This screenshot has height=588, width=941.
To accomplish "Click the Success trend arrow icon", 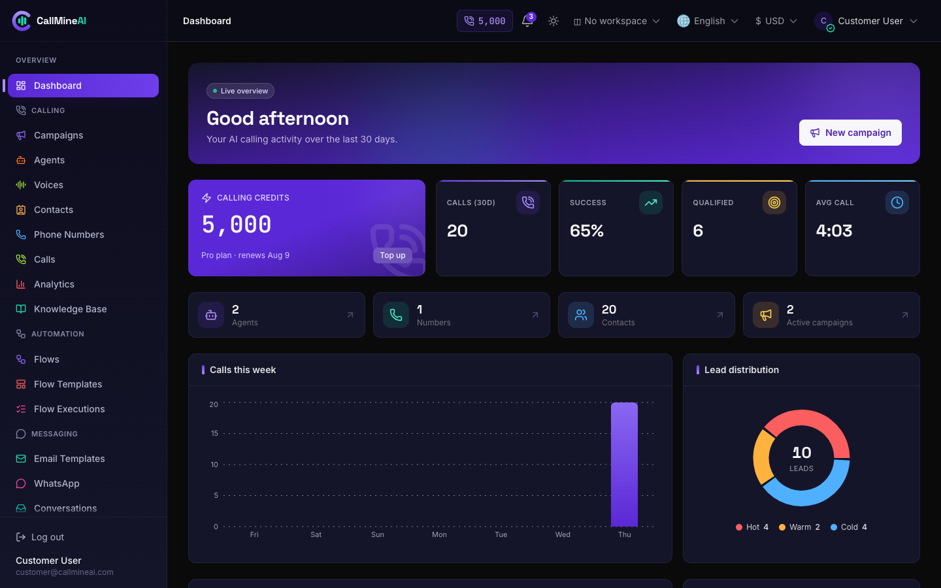I will (651, 203).
